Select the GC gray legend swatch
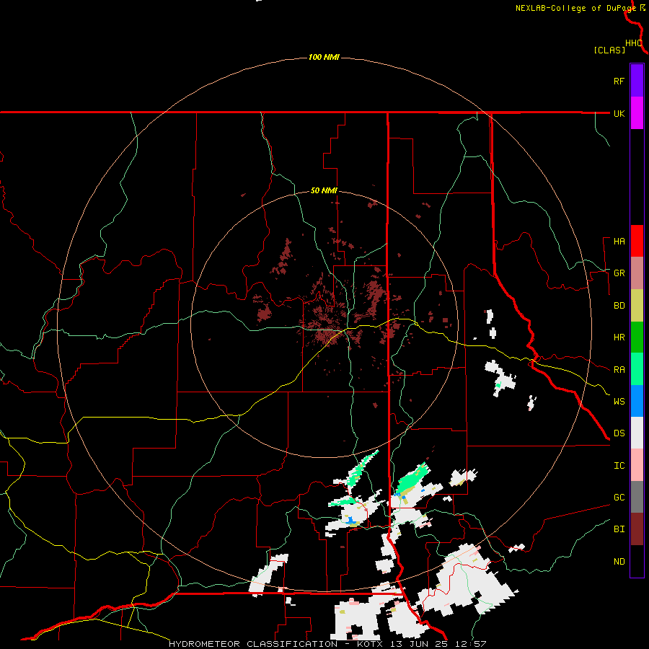 637,497
